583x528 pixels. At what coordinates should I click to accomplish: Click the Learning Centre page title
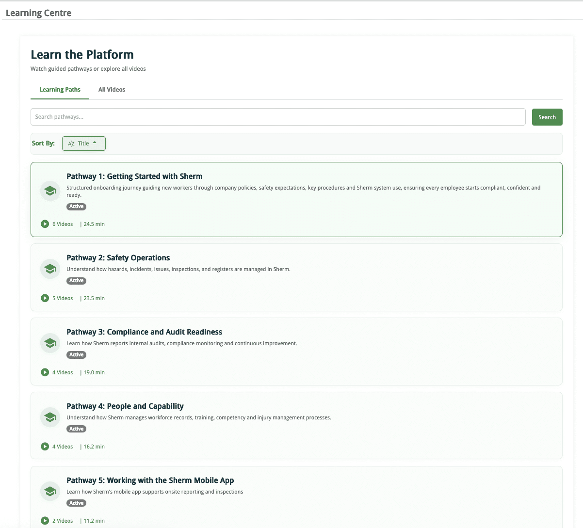point(38,13)
